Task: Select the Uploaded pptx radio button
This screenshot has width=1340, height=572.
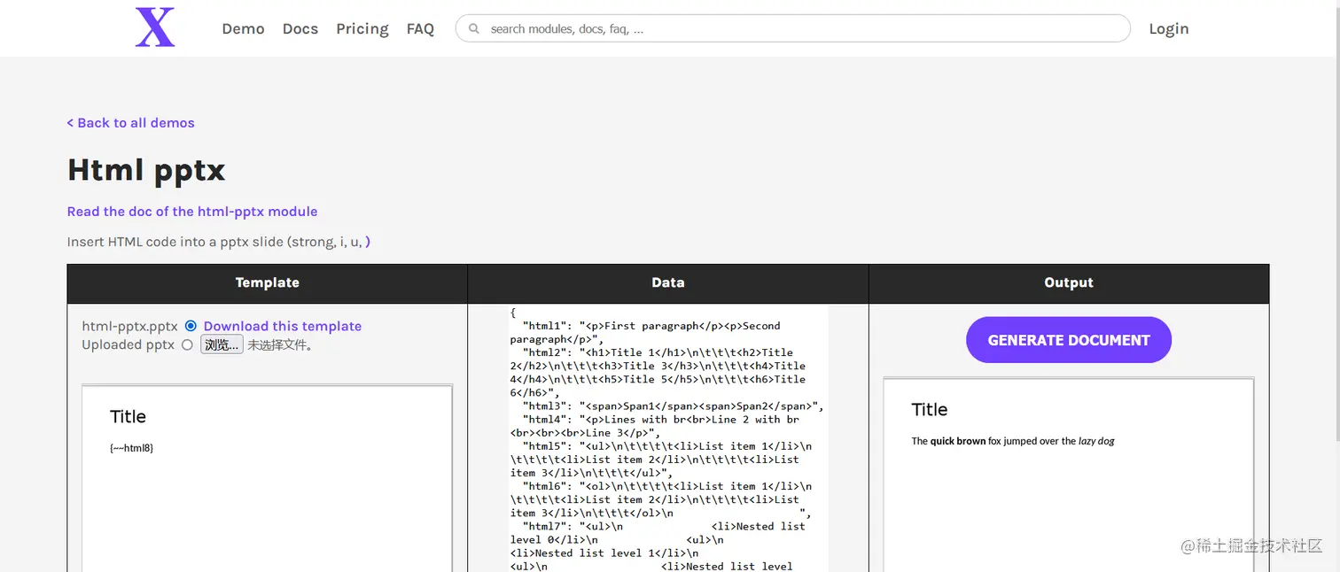Action: [x=187, y=345]
